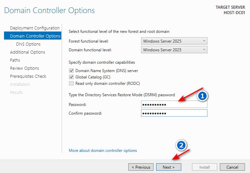Toggle Read only domain controller (RODC) checkbox
This screenshot has width=250, height=173.
point(71,83)
